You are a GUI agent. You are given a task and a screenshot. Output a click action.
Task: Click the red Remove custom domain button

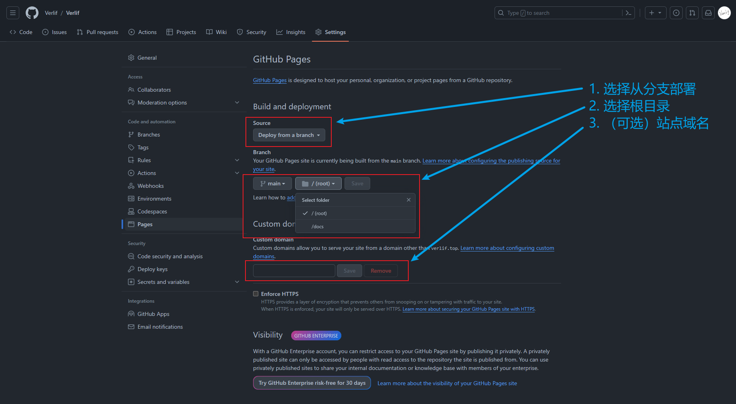coord(381,271)
